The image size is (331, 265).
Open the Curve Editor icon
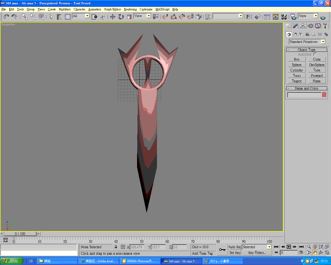tap(267, 17)
